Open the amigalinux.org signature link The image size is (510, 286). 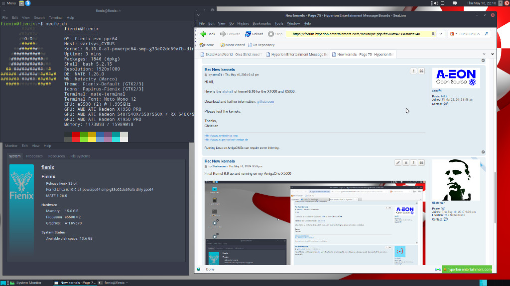(221, 136)
